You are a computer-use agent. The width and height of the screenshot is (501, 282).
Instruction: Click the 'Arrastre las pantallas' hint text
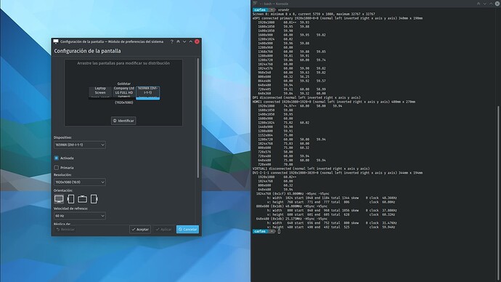123,63
